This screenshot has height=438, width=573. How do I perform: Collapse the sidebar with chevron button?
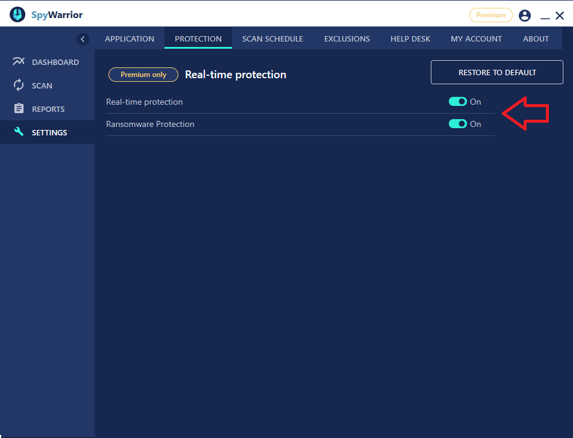point(83,39)
